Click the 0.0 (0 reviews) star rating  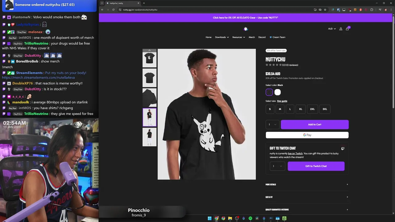pos(282,65)
